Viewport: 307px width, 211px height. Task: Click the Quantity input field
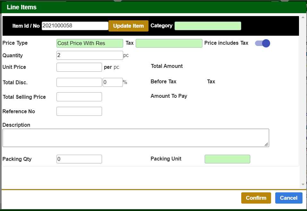(x=90, y=55)
